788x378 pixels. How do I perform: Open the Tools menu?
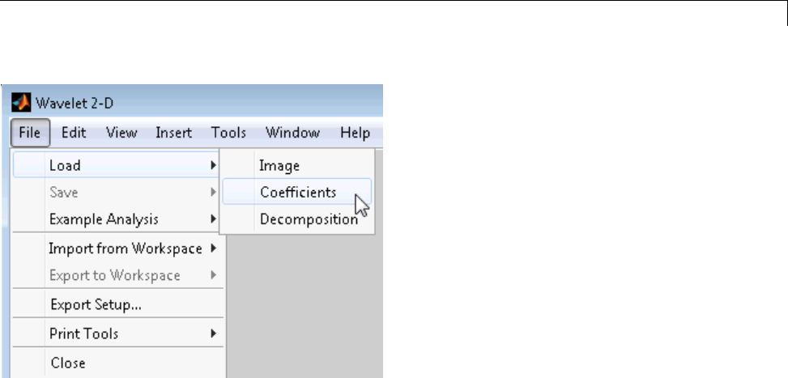[228, 133]
